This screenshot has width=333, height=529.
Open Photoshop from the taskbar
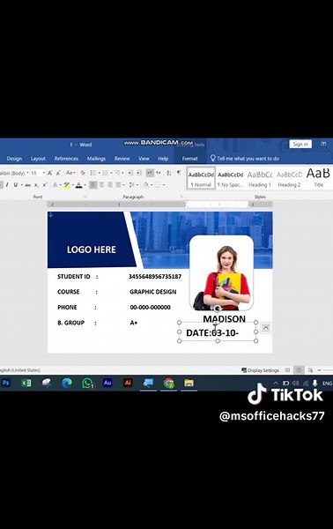click(x=6, y=383)
